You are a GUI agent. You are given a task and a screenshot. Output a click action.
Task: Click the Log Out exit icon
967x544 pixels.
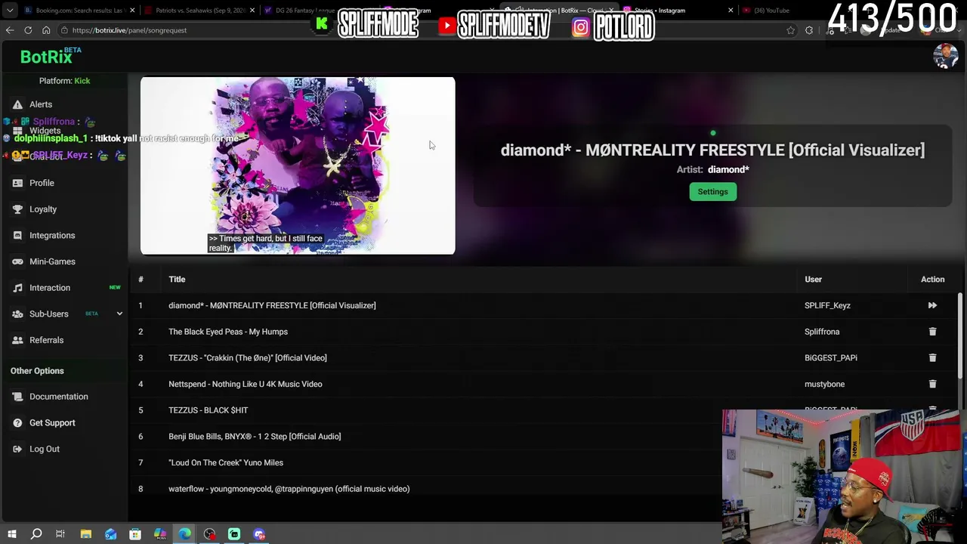pos(17,449)
